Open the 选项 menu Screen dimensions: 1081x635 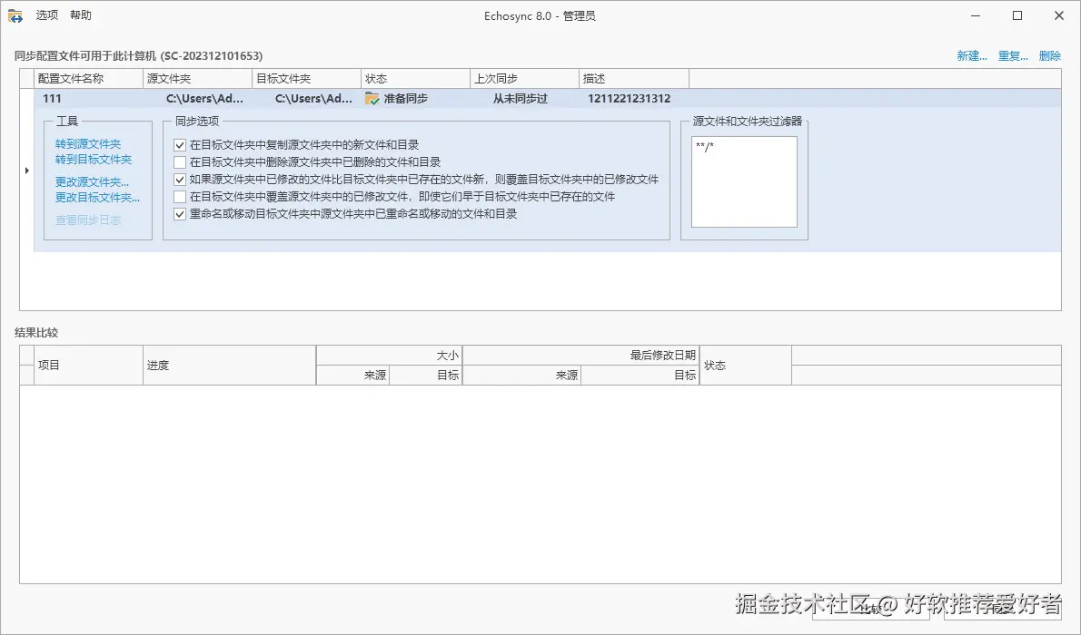[47, 15]
